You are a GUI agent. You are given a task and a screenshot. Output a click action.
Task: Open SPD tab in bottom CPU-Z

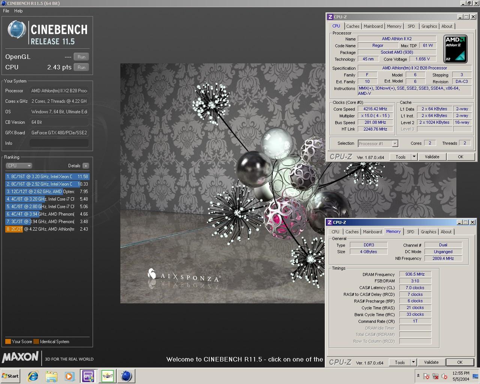(x=411, y=232)
